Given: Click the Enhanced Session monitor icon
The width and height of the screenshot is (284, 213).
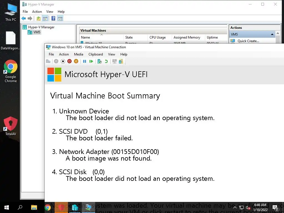Looking at the screenshot, I should (x=115, y=61).
